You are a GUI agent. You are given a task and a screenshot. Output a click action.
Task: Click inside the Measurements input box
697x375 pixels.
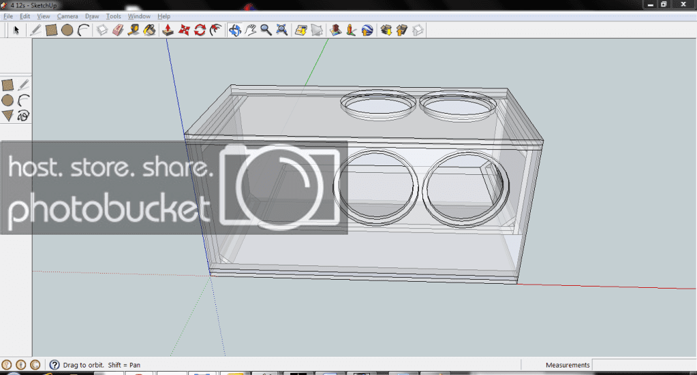[644, 365]
